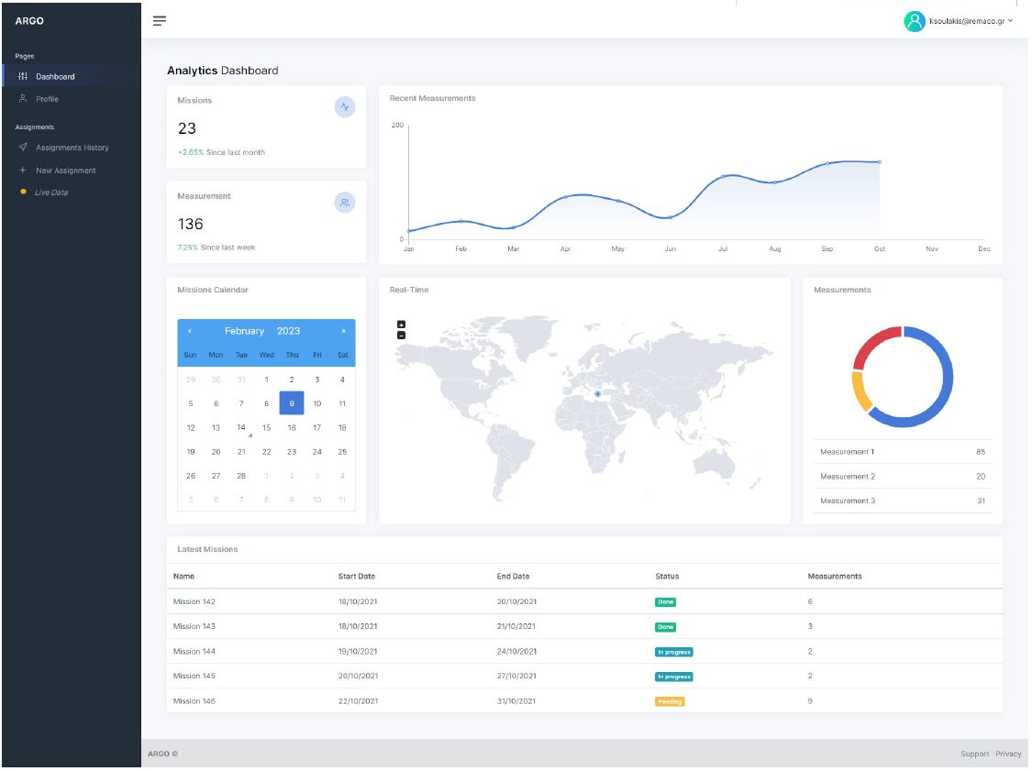Click the ARGO logo in sidebar

(x=29, y=21)
